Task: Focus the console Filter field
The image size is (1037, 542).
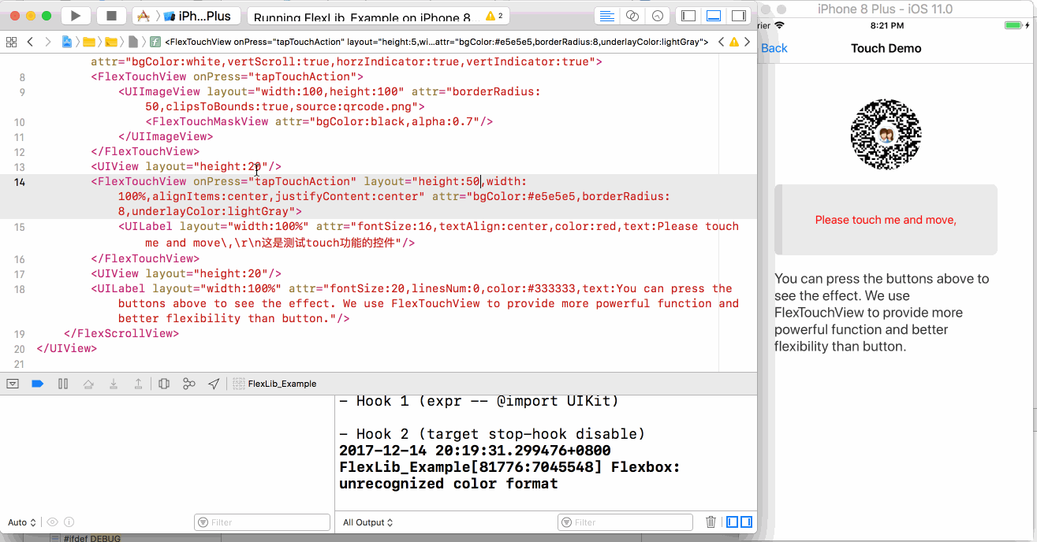Action: (625, 522)
